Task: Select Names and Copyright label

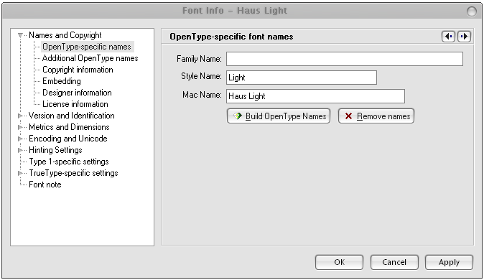Action: coord(65,35)
